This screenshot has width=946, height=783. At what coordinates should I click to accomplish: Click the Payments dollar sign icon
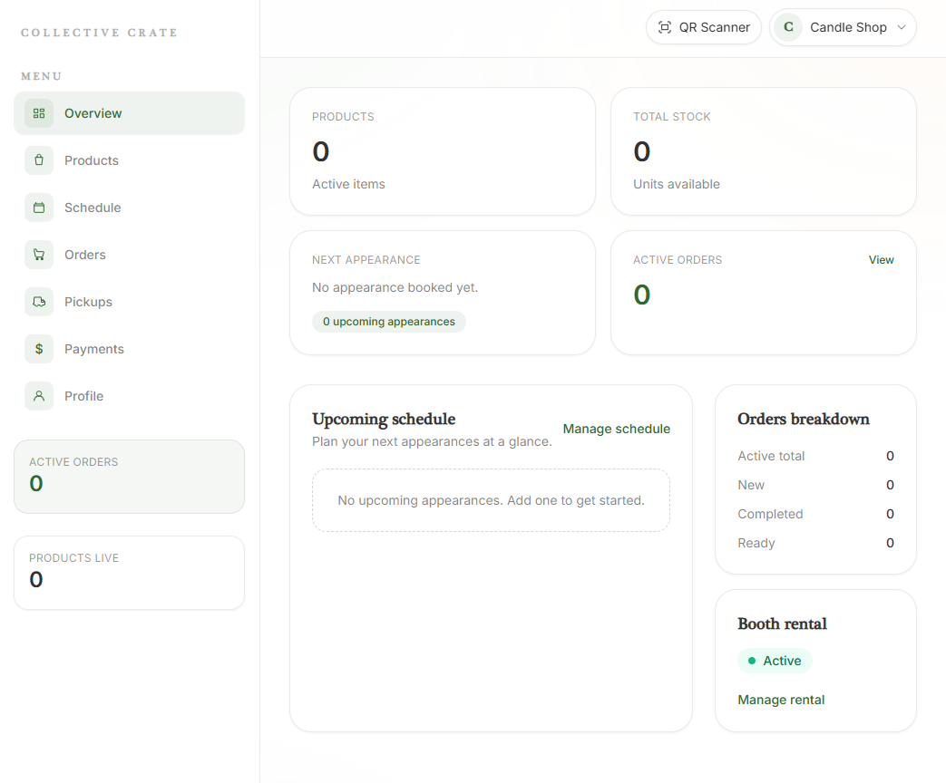38,348
